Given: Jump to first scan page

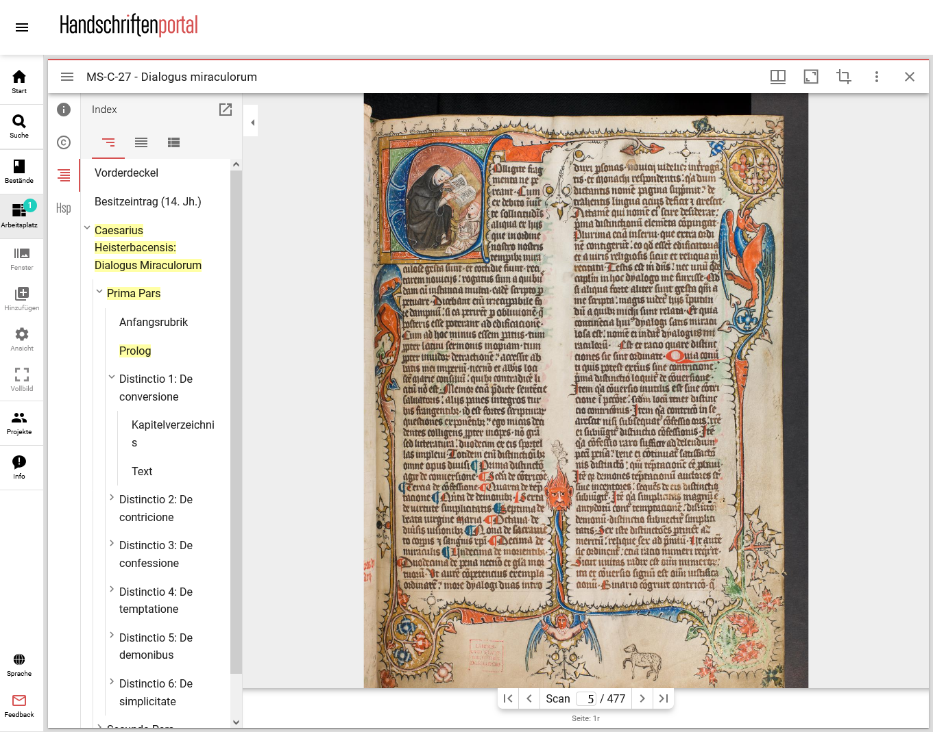Looking at the screenshot, I should (508, 698).
